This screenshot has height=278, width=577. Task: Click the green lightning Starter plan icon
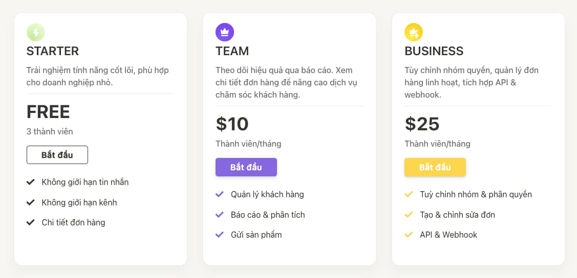point(36,32)
